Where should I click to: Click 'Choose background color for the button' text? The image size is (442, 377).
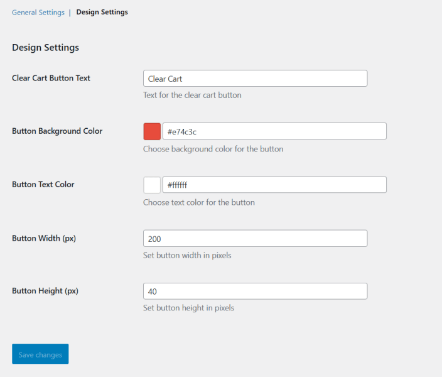pyautogui.click(x=213, y=149)
